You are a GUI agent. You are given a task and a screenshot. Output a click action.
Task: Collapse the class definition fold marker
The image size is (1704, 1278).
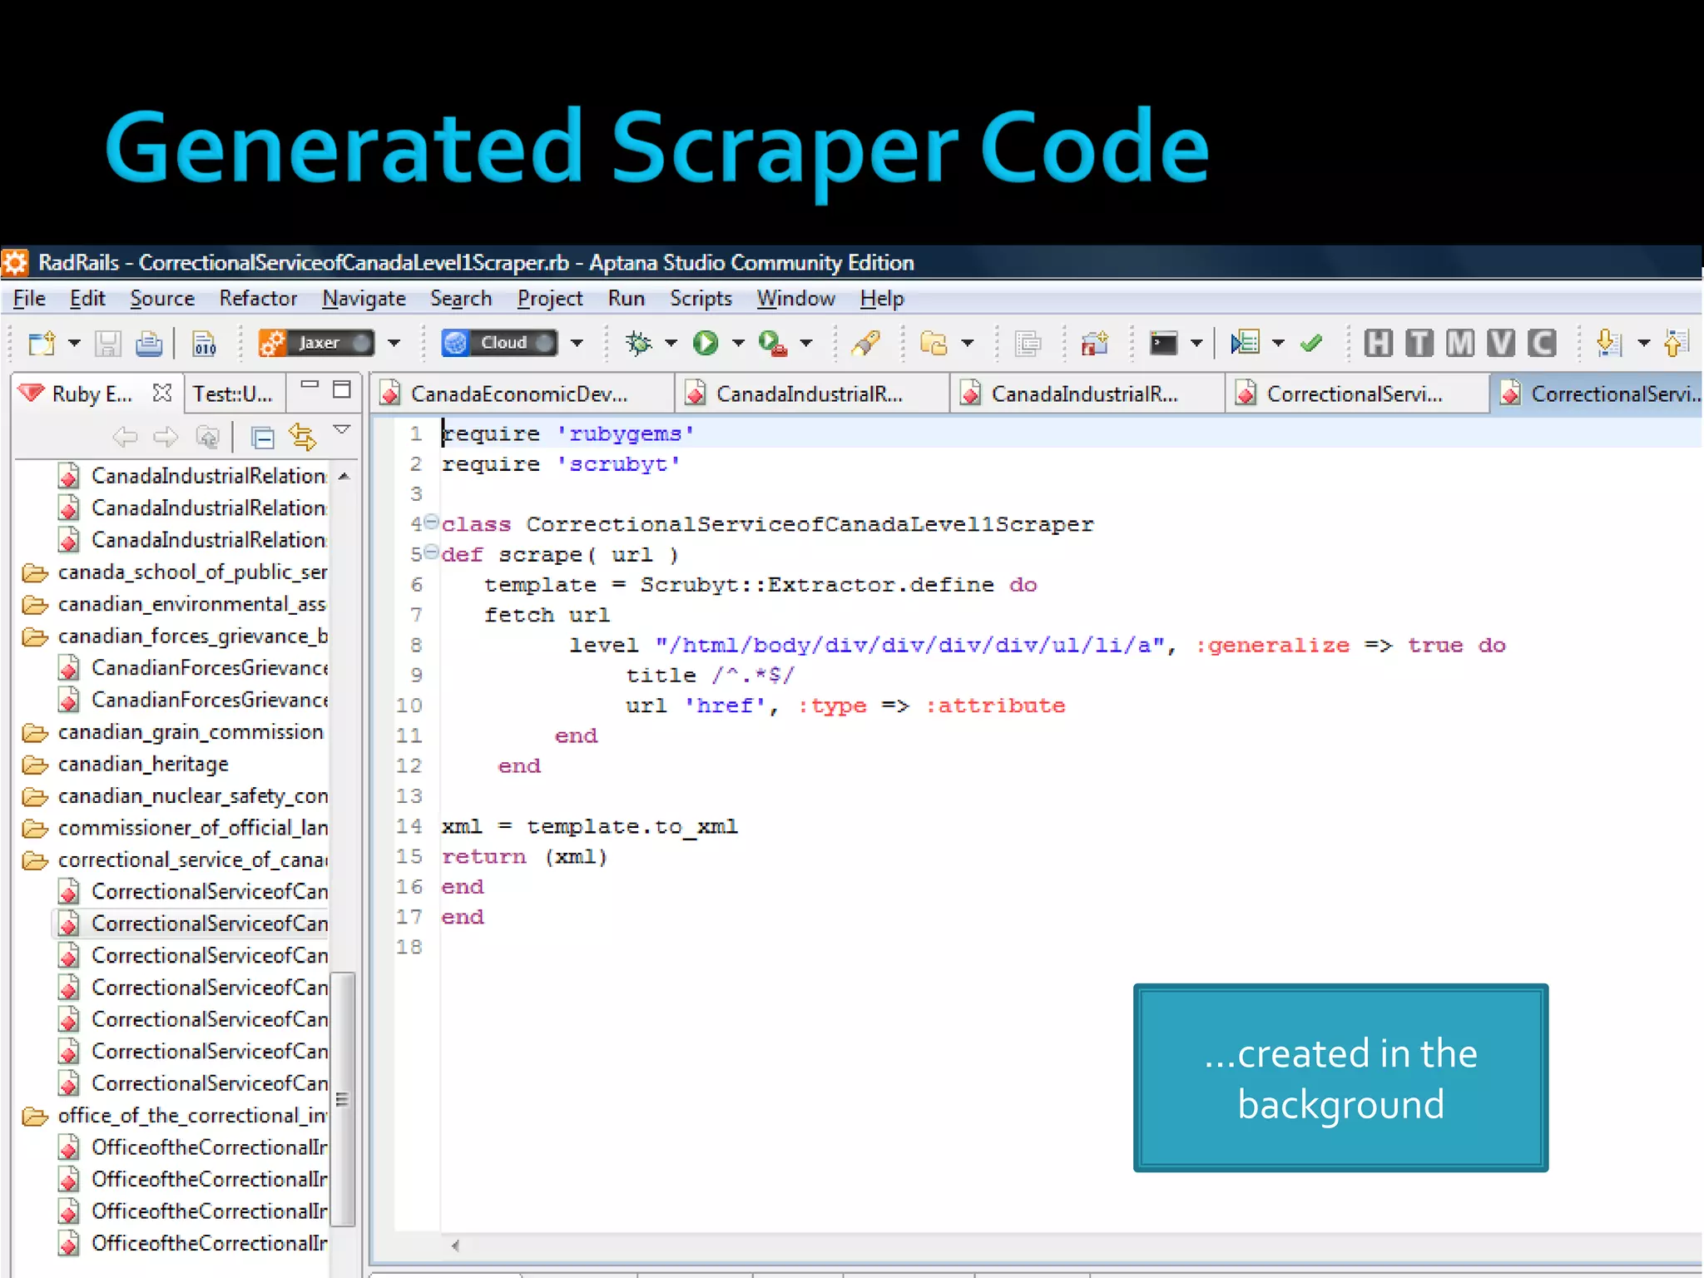[x=431, y=523]
